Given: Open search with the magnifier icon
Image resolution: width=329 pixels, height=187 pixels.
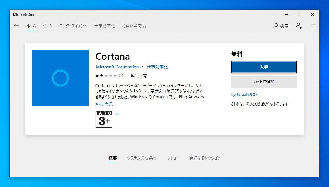Looking at the screenshot, I should (275, 26).
